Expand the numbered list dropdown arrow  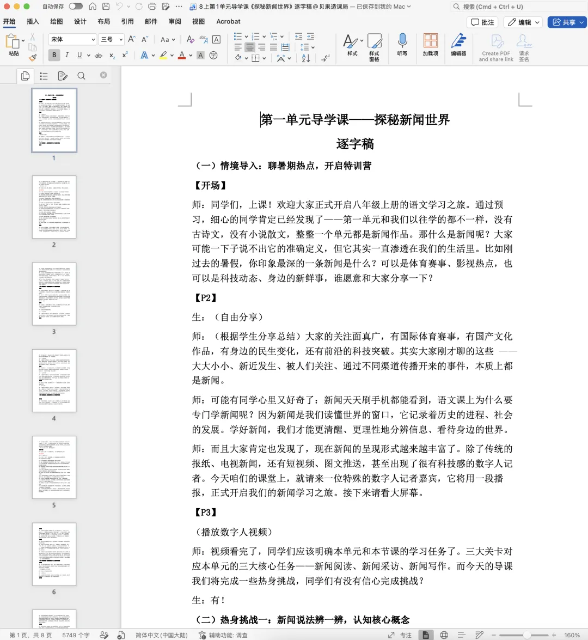click(x=264, y=36)
